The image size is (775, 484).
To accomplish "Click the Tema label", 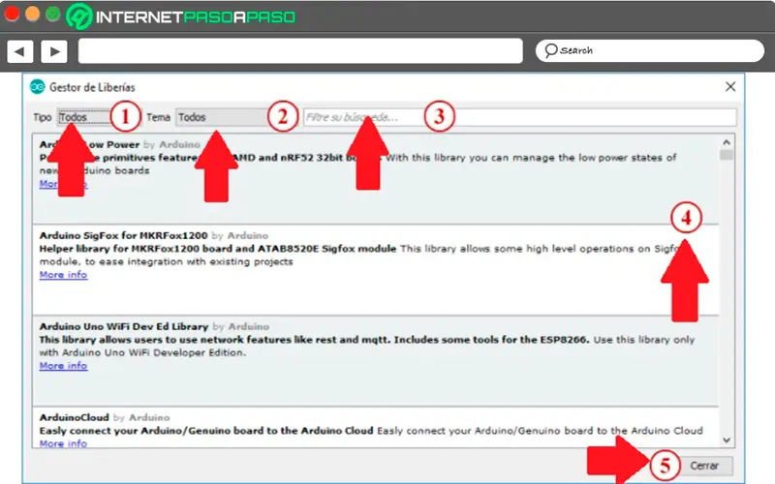I will click(x=158, y=117).
